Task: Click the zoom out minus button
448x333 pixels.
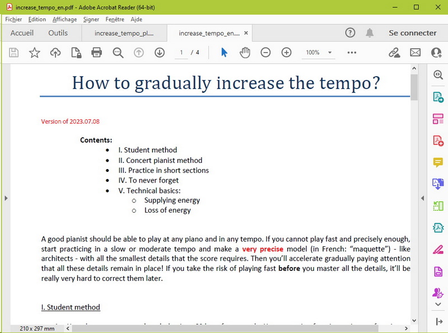Action: coord(265,53)
